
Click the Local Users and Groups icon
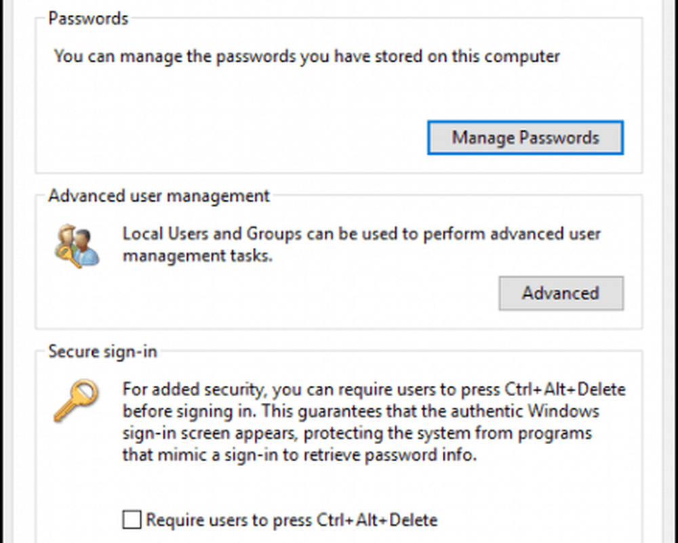coord(76,246)
